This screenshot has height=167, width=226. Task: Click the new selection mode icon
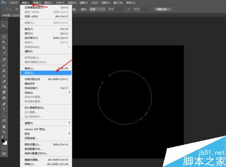17,9
